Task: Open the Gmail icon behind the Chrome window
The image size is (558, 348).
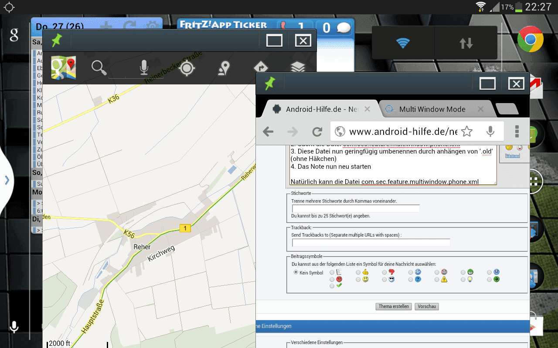Action: coord(536,87)
